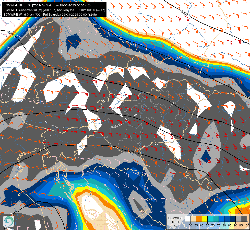Select the dark gray 95-100% legend swatch

244,219
